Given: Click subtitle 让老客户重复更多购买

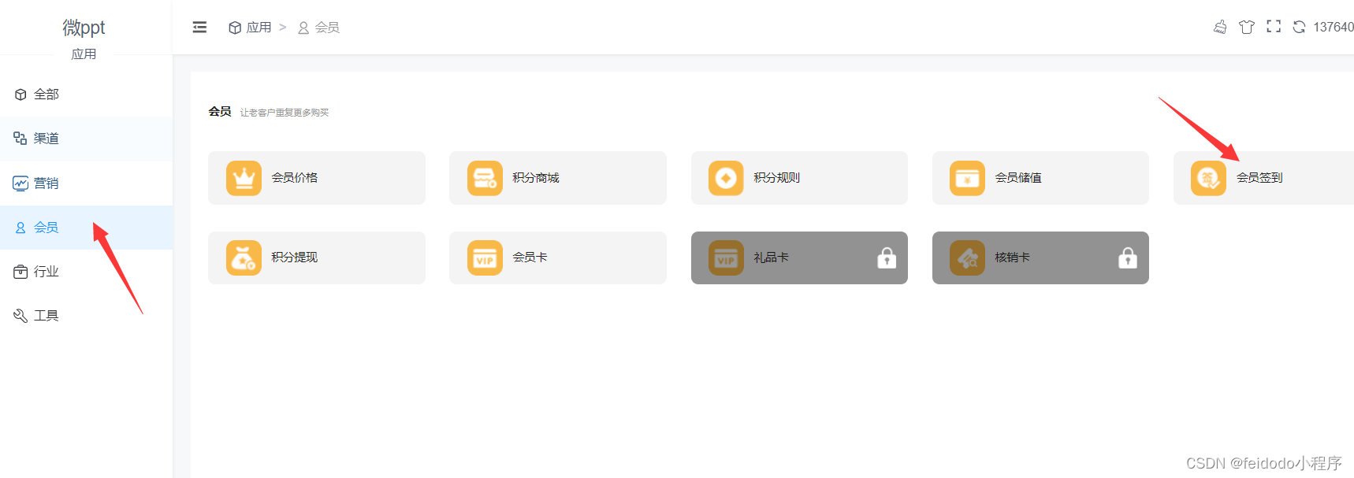Looking at the screenshot, I should click(285, 113).
